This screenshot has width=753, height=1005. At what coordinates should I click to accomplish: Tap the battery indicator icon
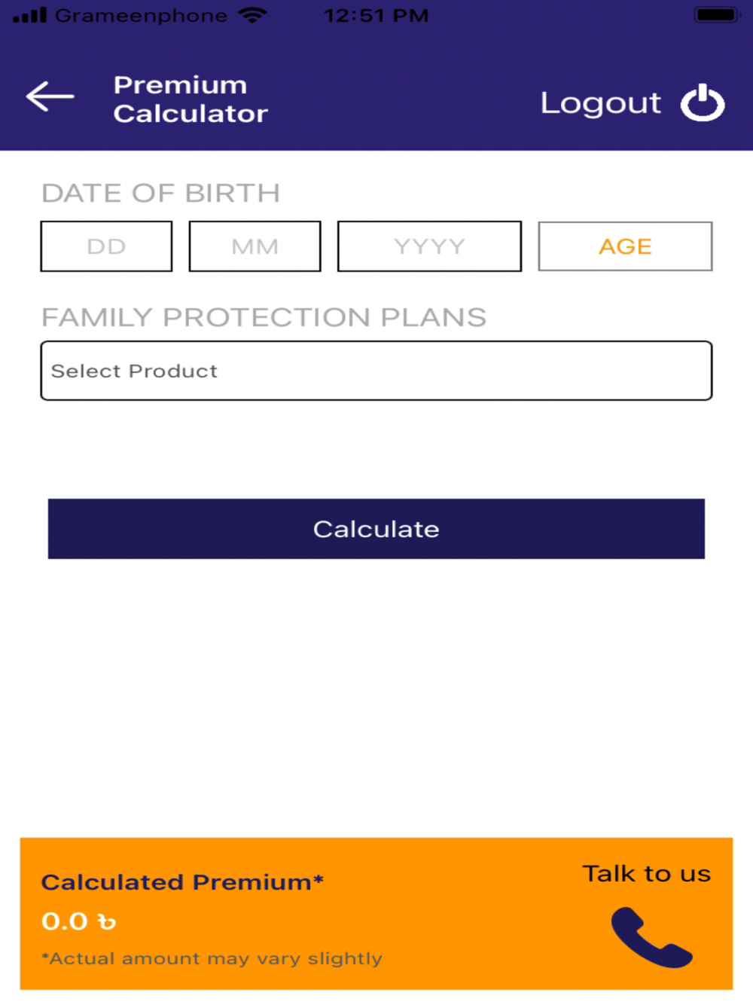tap(716, 15)
